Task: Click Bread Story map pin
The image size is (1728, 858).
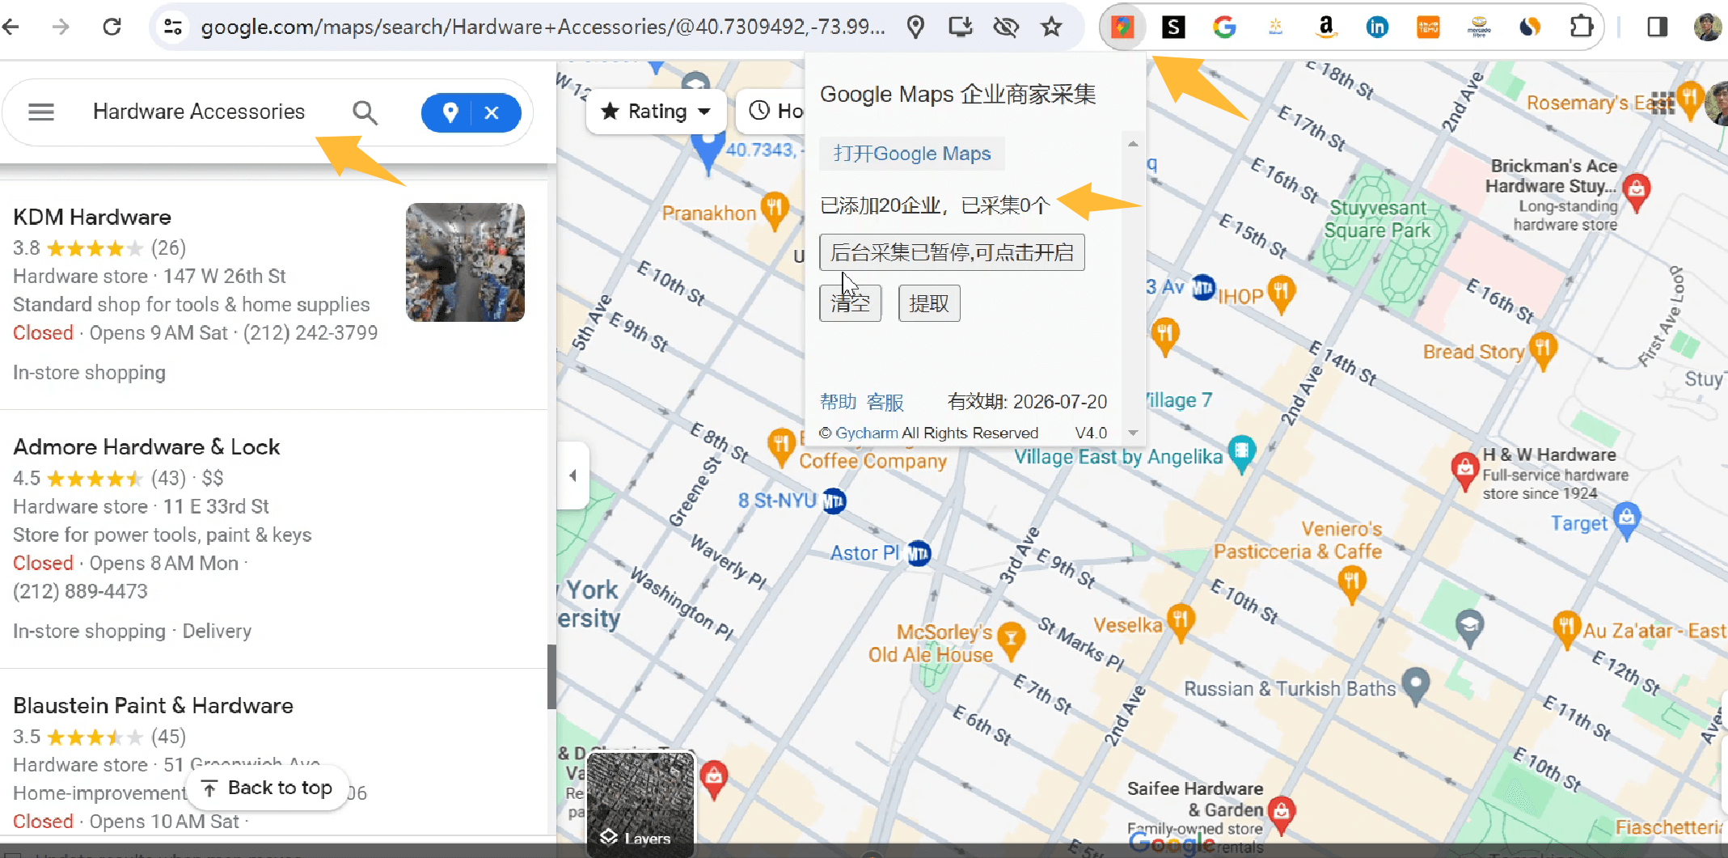Action: tap(1543, 349)
